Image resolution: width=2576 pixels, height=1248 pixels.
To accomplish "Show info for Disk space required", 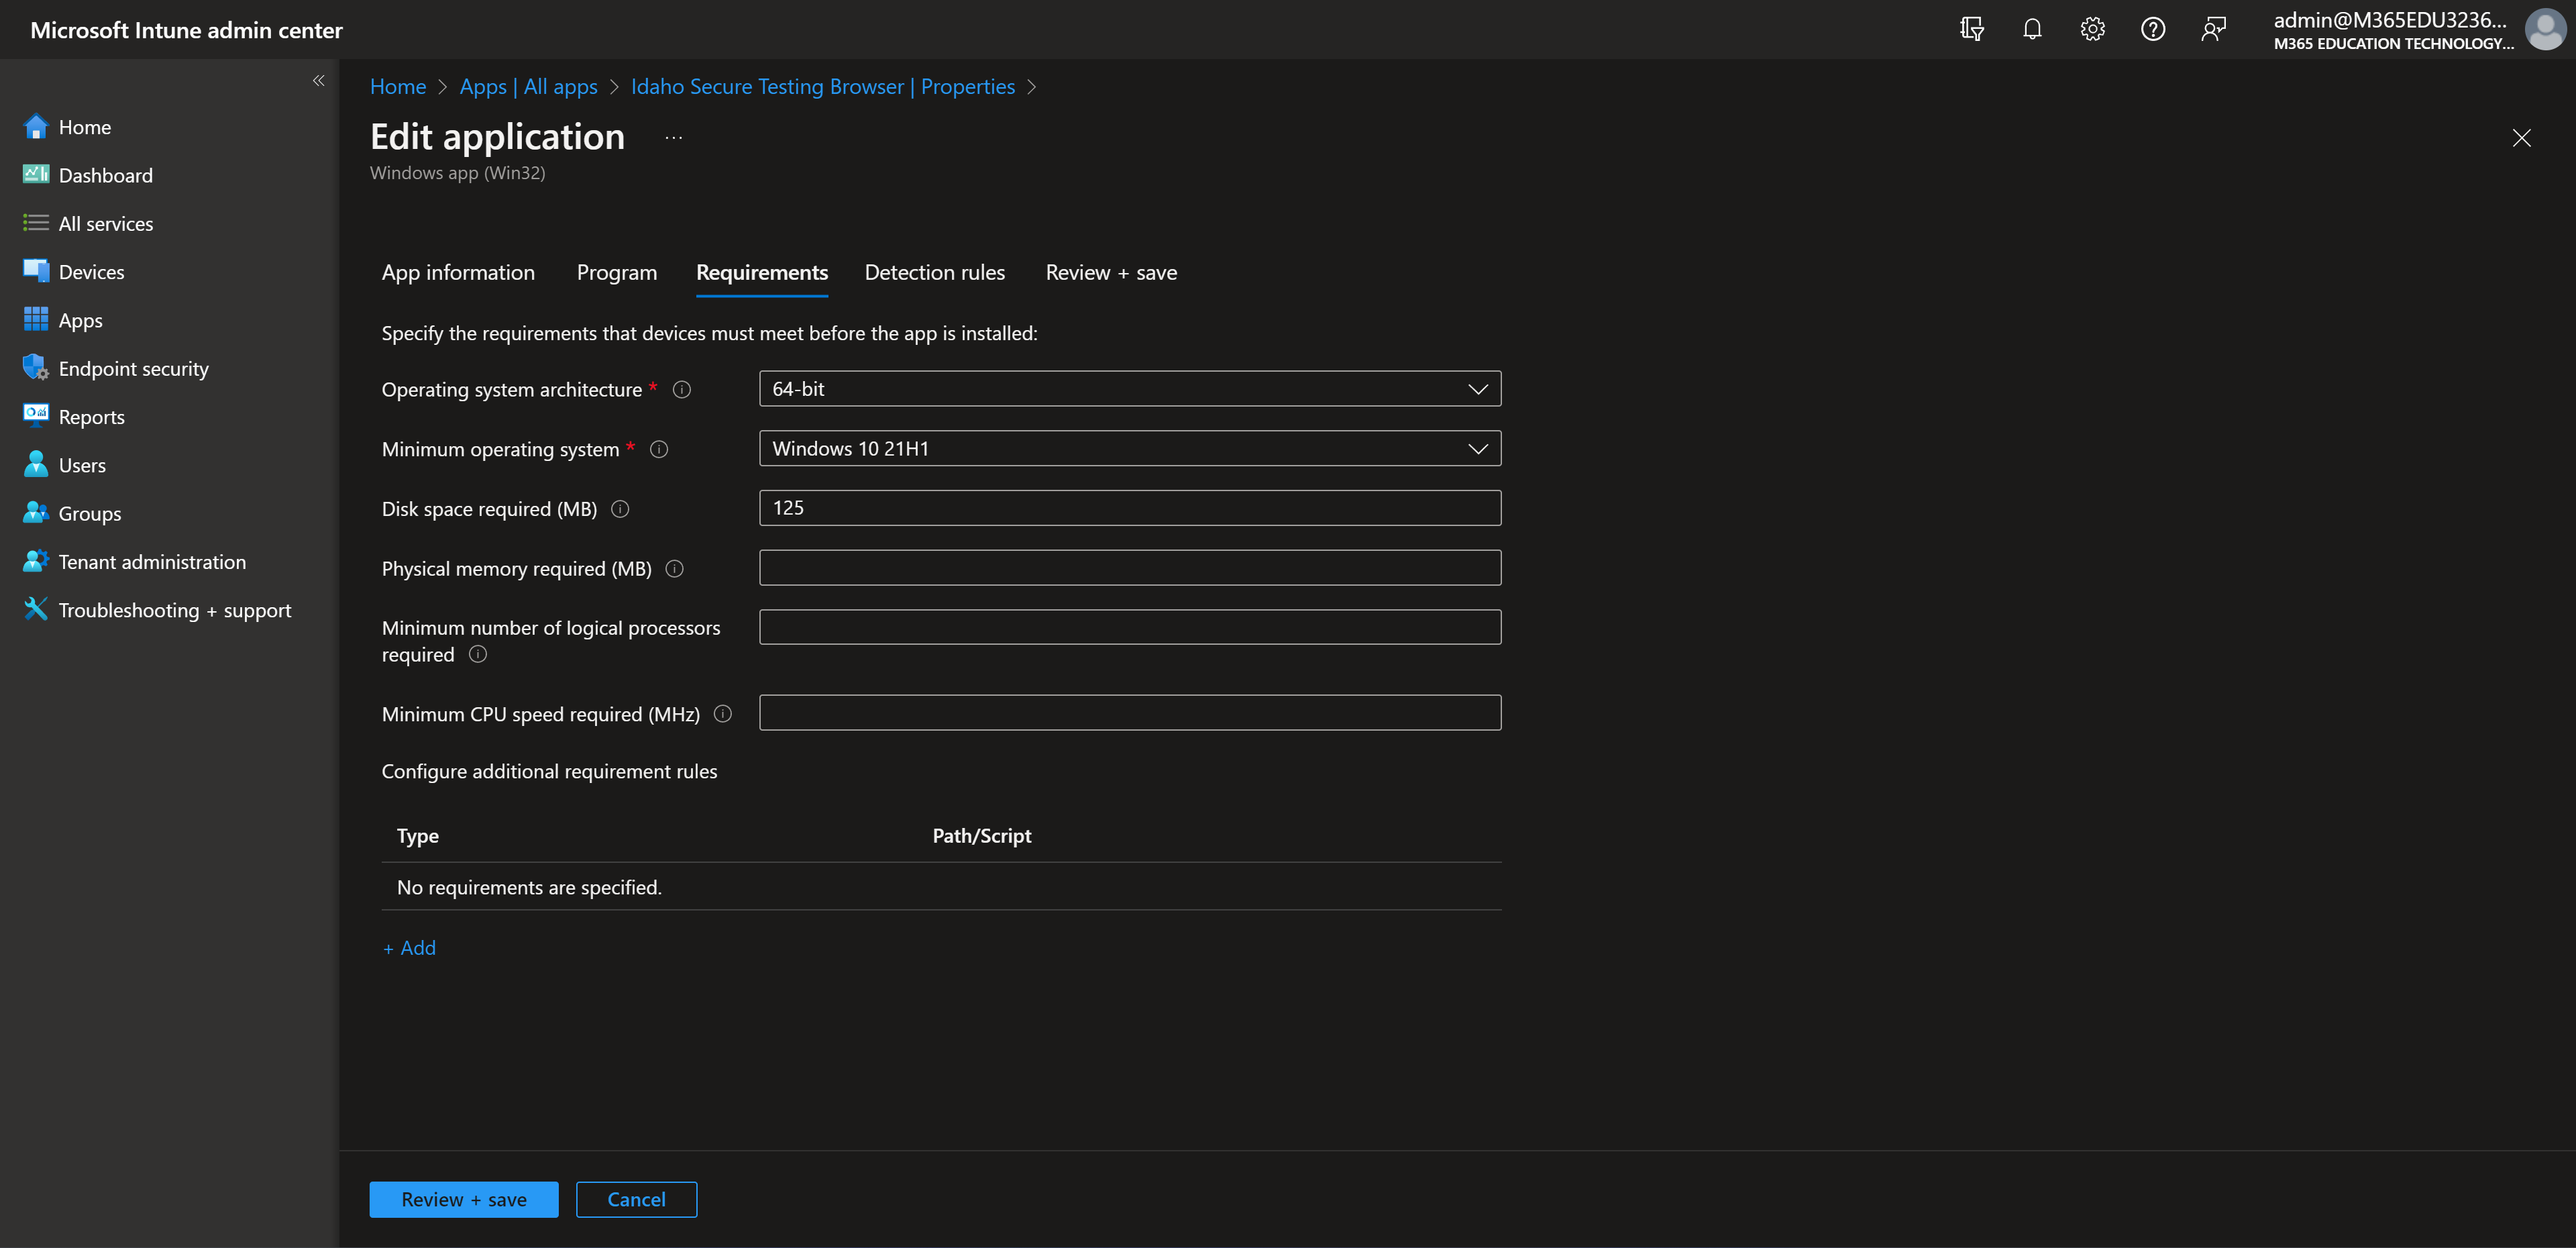I will pyautogui.click(x=620, y=509).
